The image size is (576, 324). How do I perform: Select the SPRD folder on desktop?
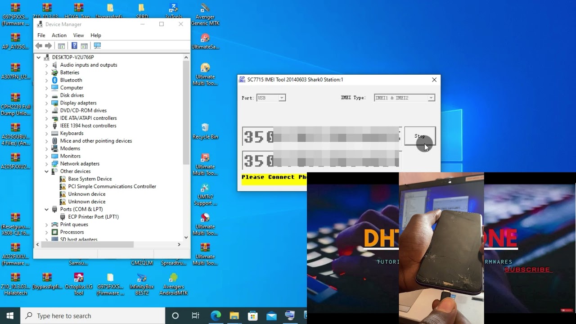[x=142, y=12]
